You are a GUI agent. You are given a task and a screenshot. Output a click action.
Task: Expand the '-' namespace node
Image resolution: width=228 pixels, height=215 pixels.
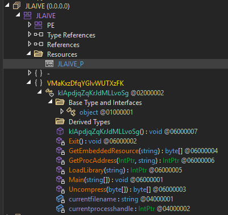(29, 73)
